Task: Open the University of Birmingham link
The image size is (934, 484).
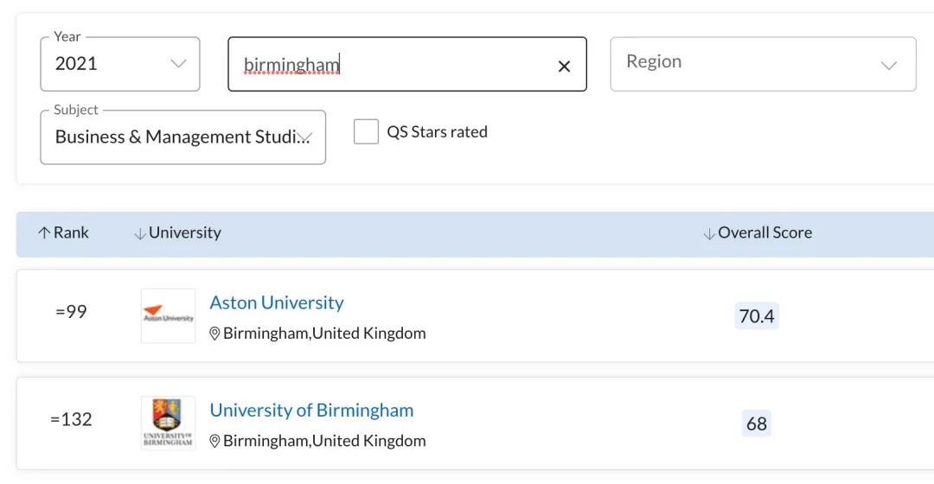Action: coord(311,411)
